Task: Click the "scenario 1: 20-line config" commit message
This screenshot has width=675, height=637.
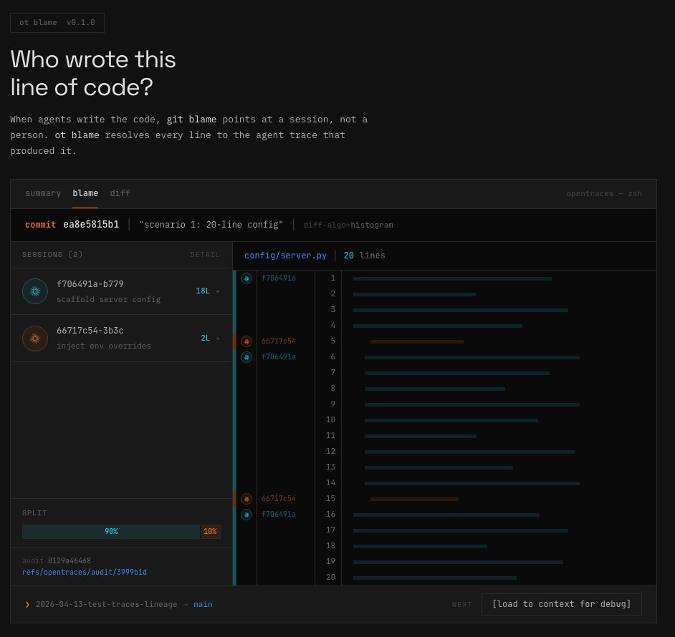Action: click(211, 225)
